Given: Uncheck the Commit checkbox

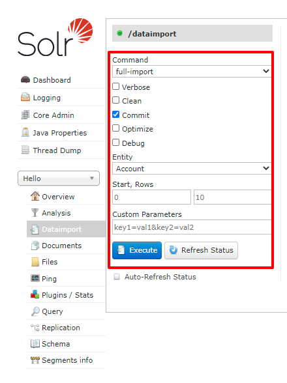Looking at the screenshot, I should [115, 115].
